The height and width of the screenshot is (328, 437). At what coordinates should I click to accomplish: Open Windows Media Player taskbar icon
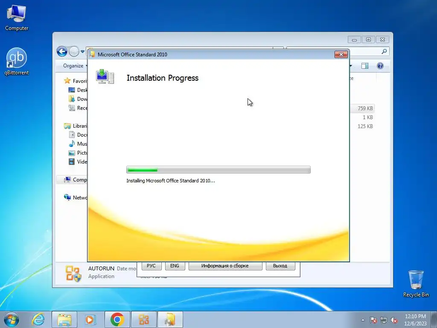coord(90,319)
